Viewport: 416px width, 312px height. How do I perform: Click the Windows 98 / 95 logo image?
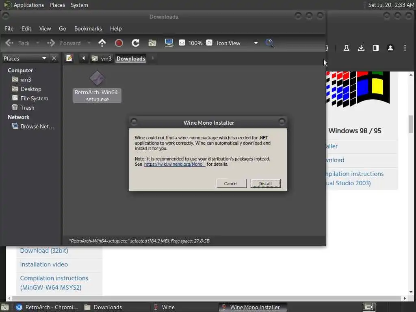tap(358, 89)
